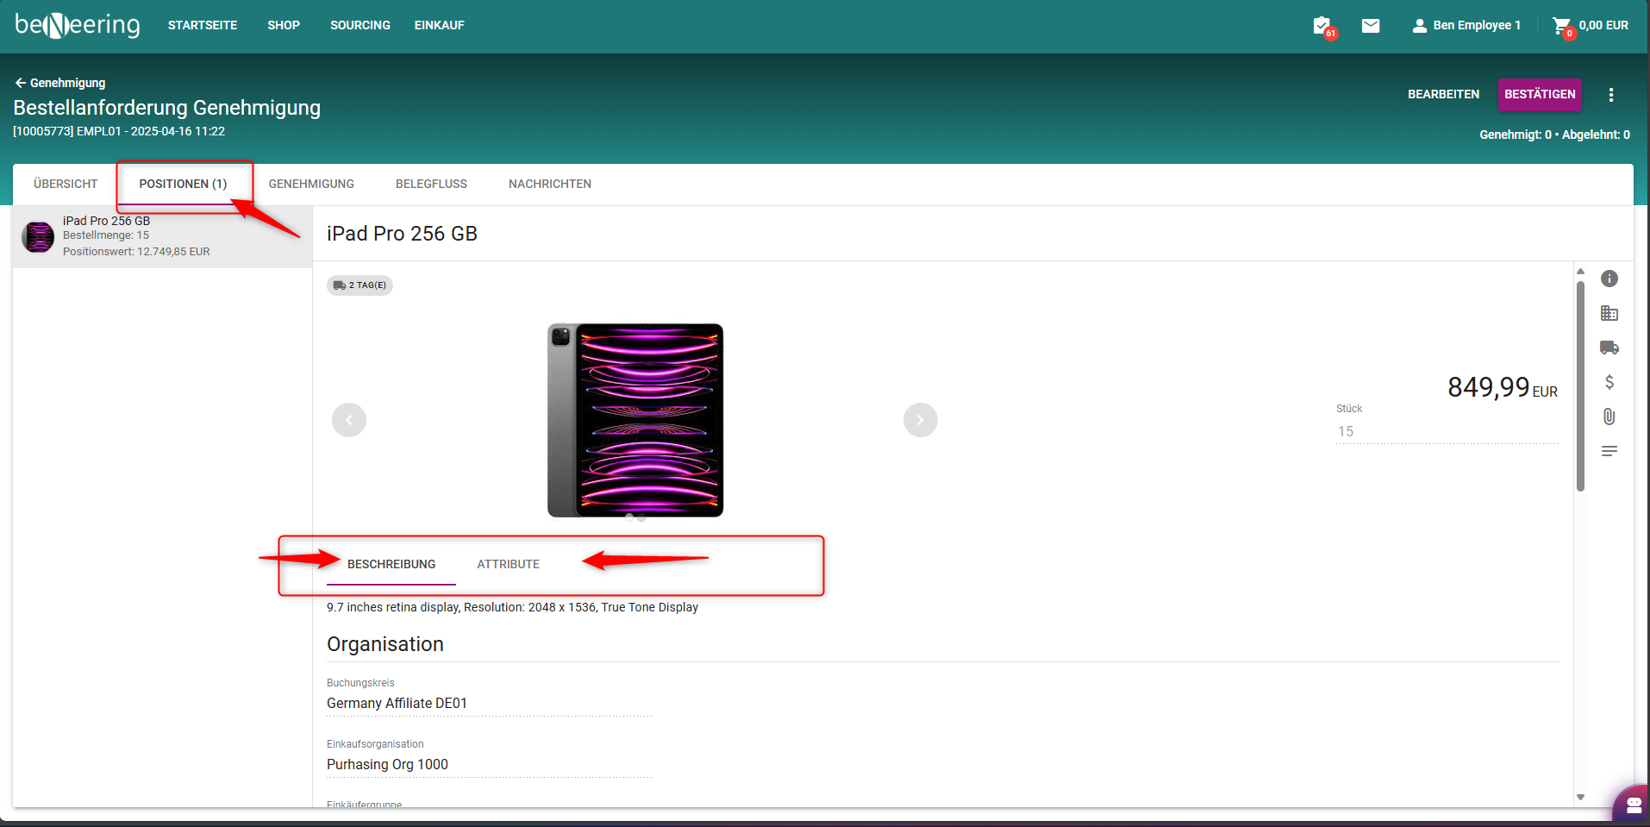Click the cart total 0,00 EUR
Image resolution: width=1650 pixels, height=827 pixels.
pyautogui.click(x=1603, y=26)
